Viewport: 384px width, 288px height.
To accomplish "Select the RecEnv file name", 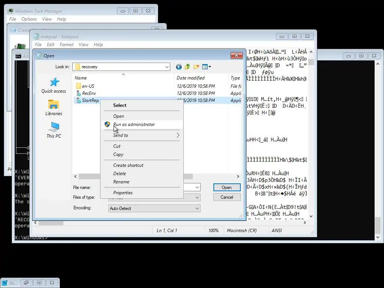I will [89, 93].
